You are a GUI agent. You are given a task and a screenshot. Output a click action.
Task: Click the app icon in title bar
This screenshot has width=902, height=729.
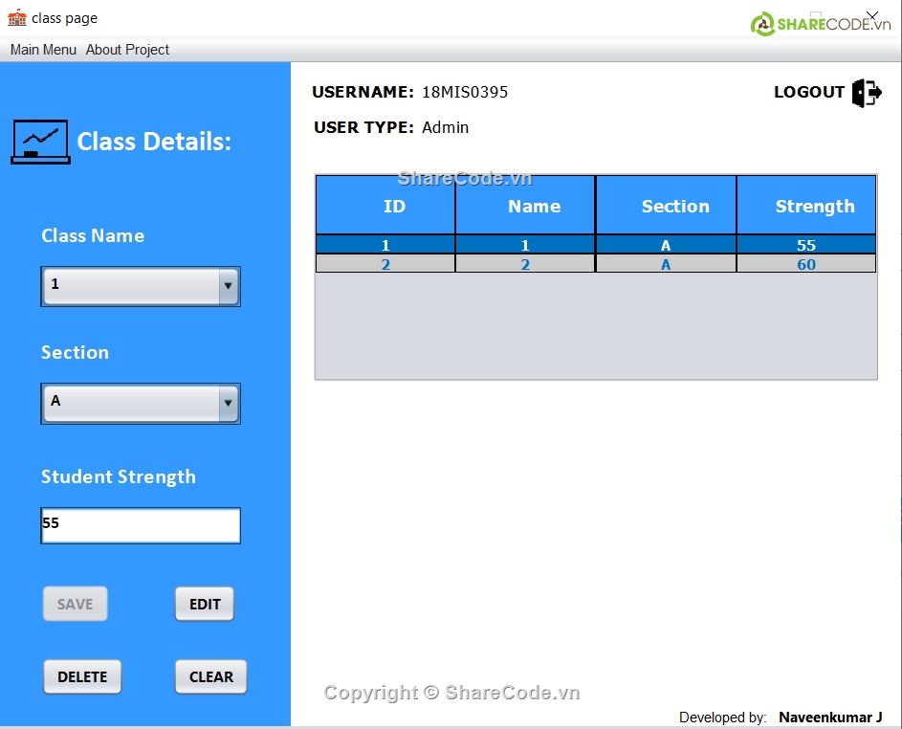pos(17,17)
